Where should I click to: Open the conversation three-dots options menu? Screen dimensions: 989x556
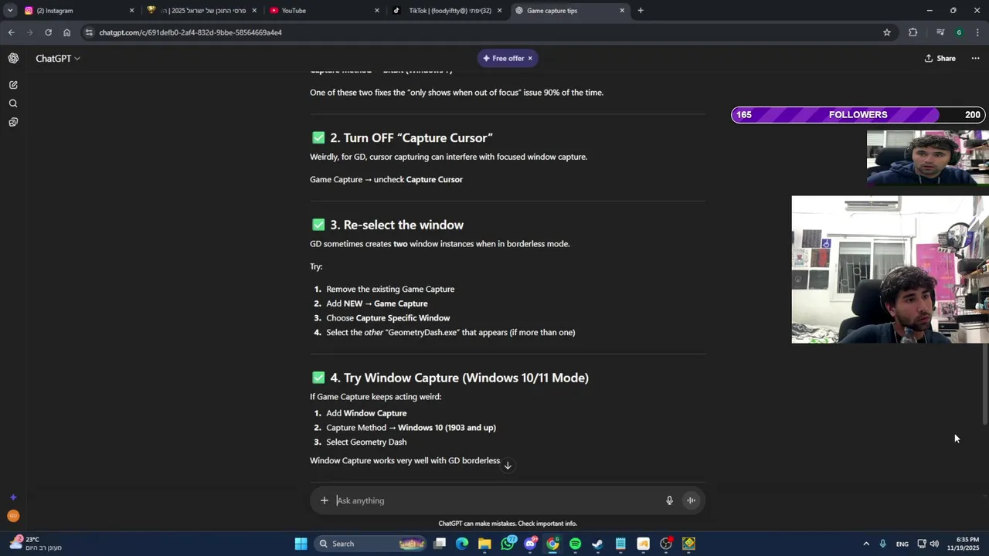click(975, 59)
